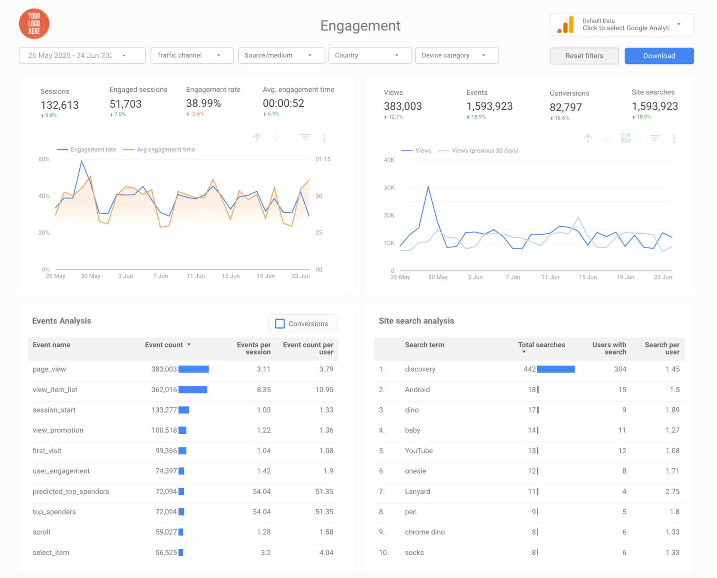This screenshot has width=717, height=578.
Task: Click drill down arrow on engagement chart
Action: click(x=276, y=137)
